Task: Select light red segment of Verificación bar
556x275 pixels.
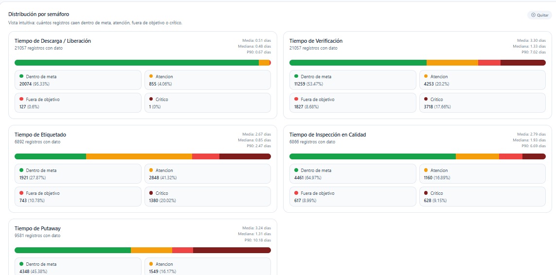Action: tap(489, 63)
